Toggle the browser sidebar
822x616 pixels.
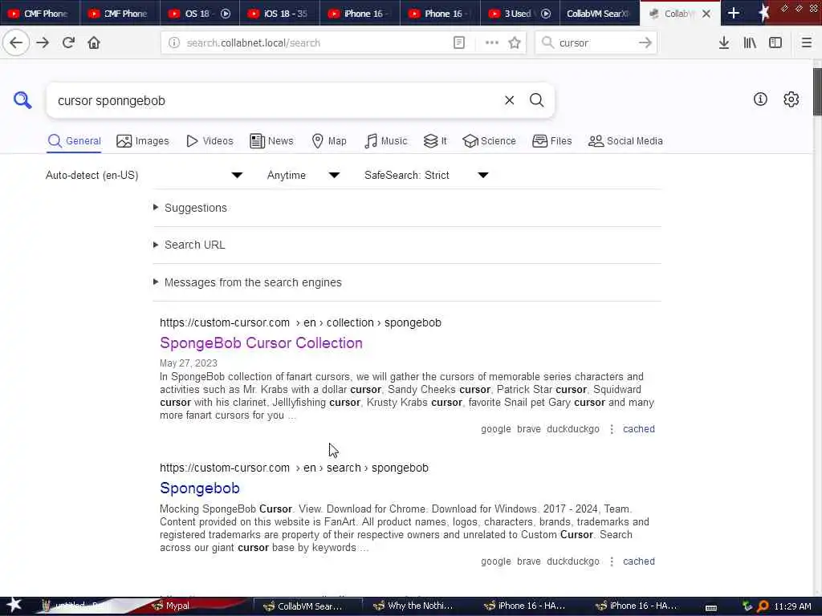pyautogui.click(x=775, y=43)
